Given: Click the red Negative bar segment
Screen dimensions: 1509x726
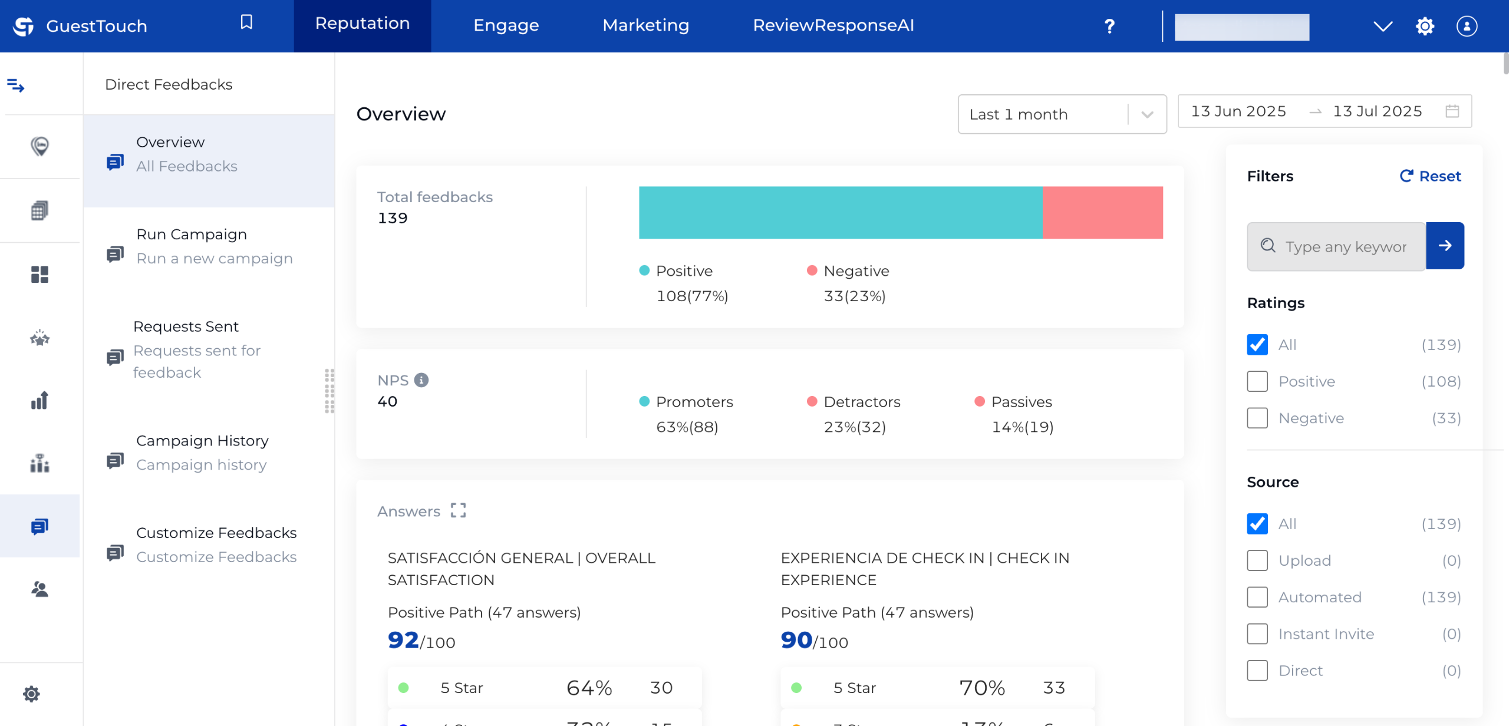Looking at the screenshot, I should (x=1102, y=213).
